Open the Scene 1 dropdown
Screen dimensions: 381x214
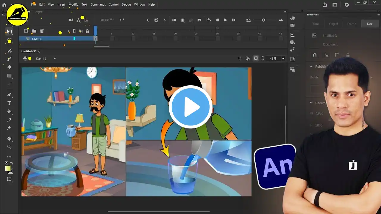(x=54, y=59)
